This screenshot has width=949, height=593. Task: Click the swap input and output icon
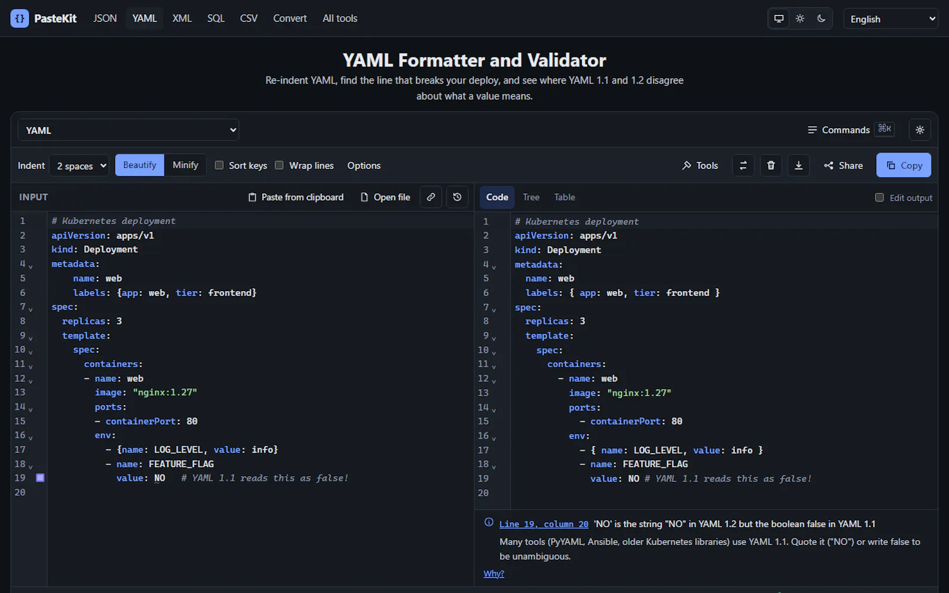(x=743, y=165)
